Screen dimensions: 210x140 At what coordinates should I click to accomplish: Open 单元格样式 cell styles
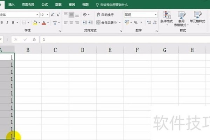[x=197, y=18]
